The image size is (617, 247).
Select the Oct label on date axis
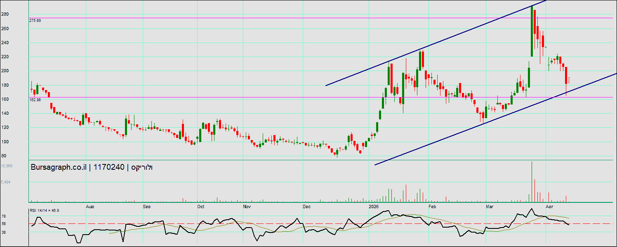point(201,206)
